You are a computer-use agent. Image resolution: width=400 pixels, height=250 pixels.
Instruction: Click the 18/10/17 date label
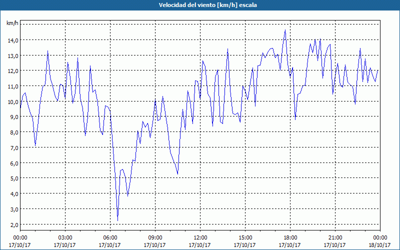point(380,245)
